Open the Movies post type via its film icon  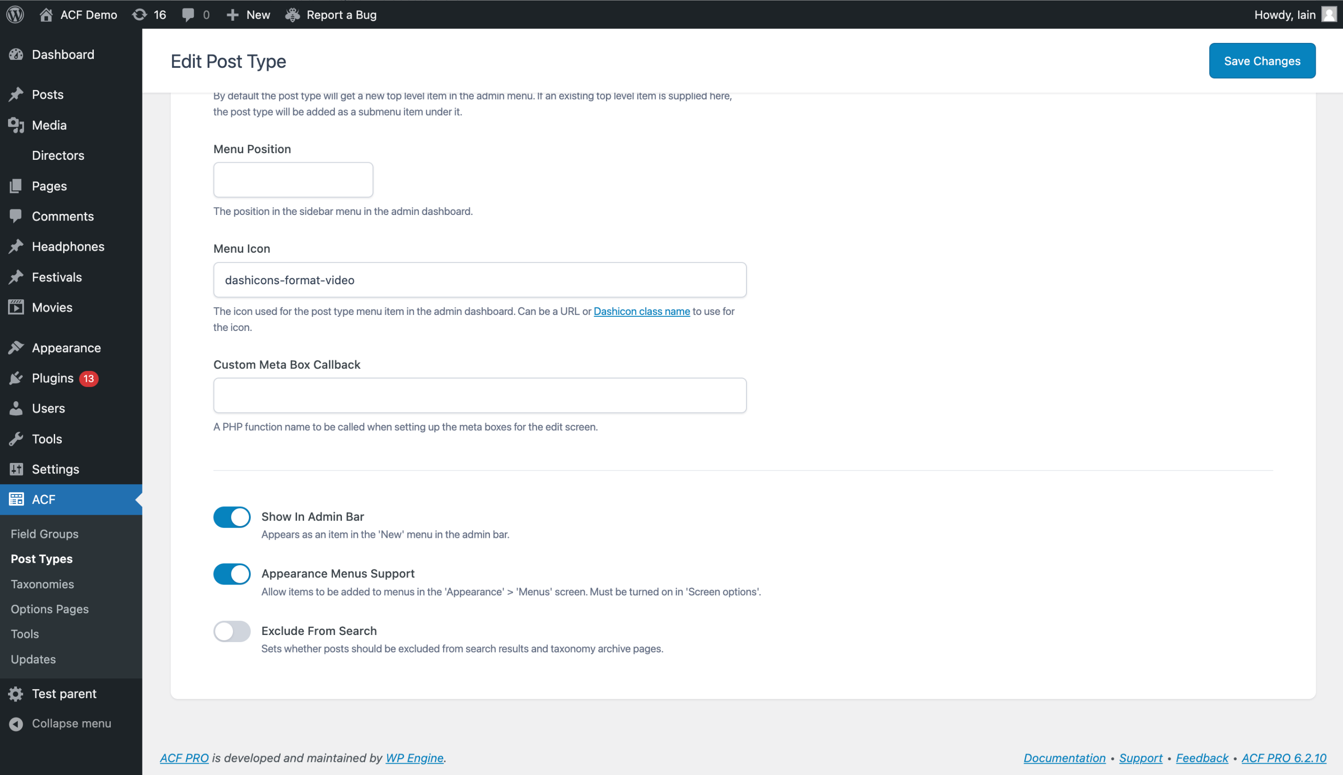point(16,307)
